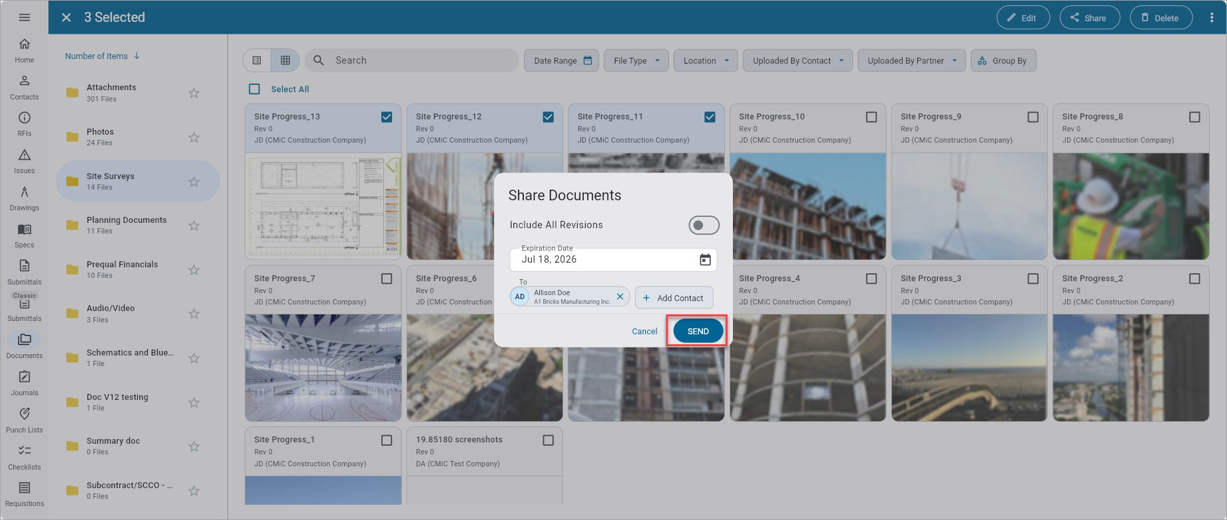Star the Site Surveys folder
The height and width of the screenshot is (520, 1227).
[194, 182]
